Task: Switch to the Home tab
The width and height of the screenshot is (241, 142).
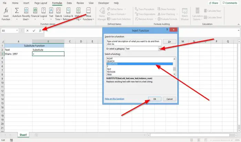Action: [x=15, y=3]
